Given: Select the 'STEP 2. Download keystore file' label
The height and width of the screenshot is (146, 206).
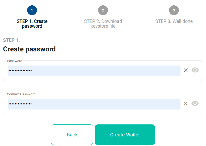Looking at the screenshot, I should 103,24.
